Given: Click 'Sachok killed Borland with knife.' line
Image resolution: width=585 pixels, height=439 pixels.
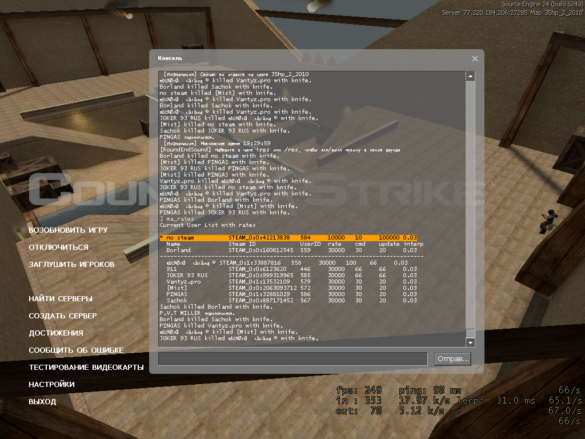Looking at the screenshot, I should (216, 307).
